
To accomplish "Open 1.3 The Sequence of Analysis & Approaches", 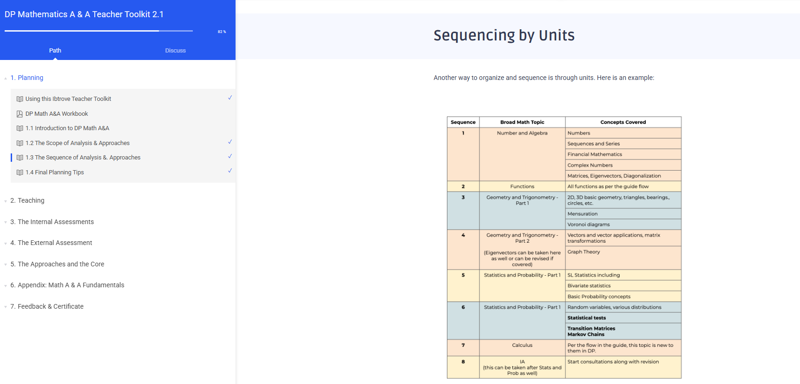I will [x=83, y=158].
